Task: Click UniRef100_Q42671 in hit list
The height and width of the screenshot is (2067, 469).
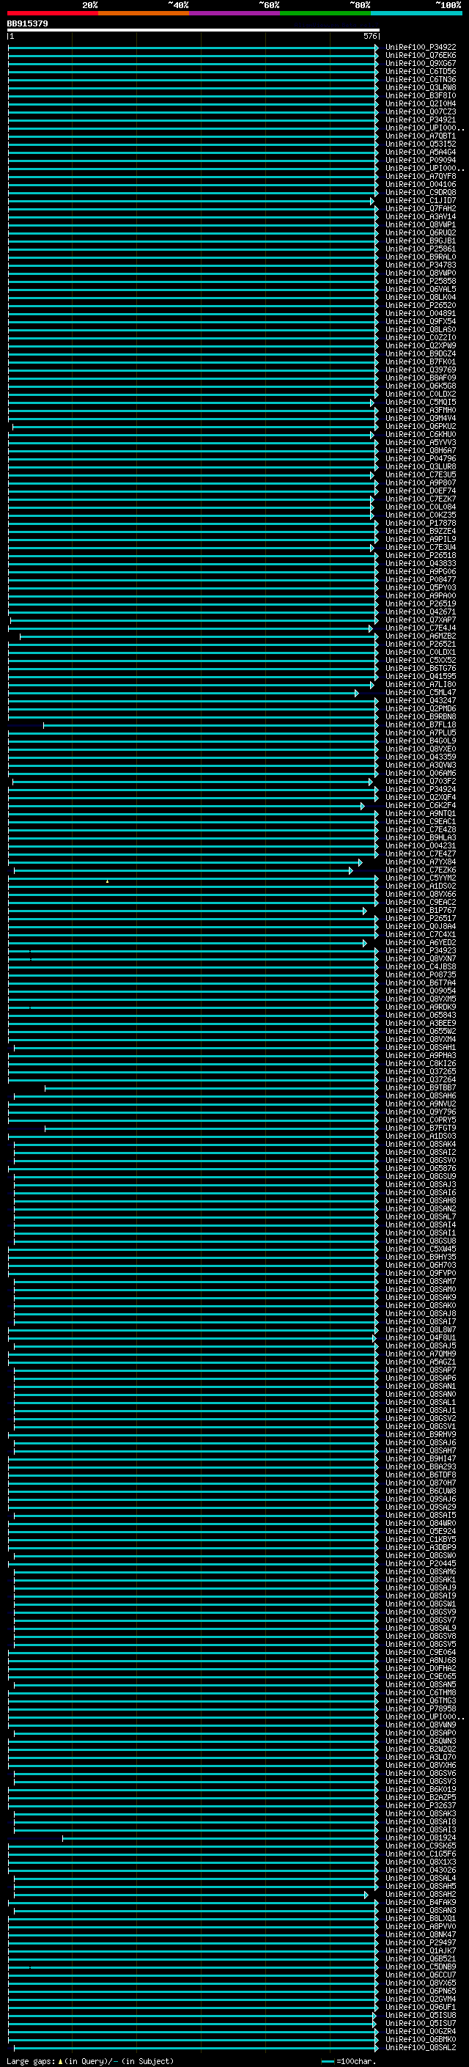Action: point(421,612)
